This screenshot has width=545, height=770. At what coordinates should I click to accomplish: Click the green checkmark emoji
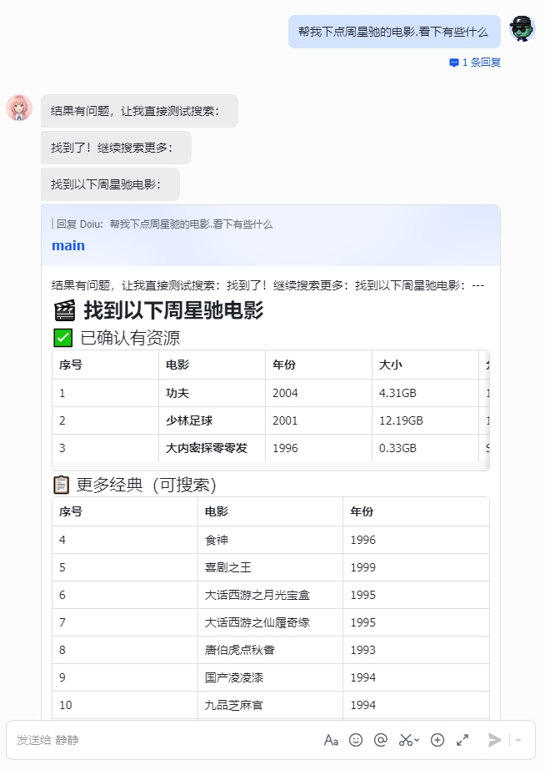click(62, 338)
